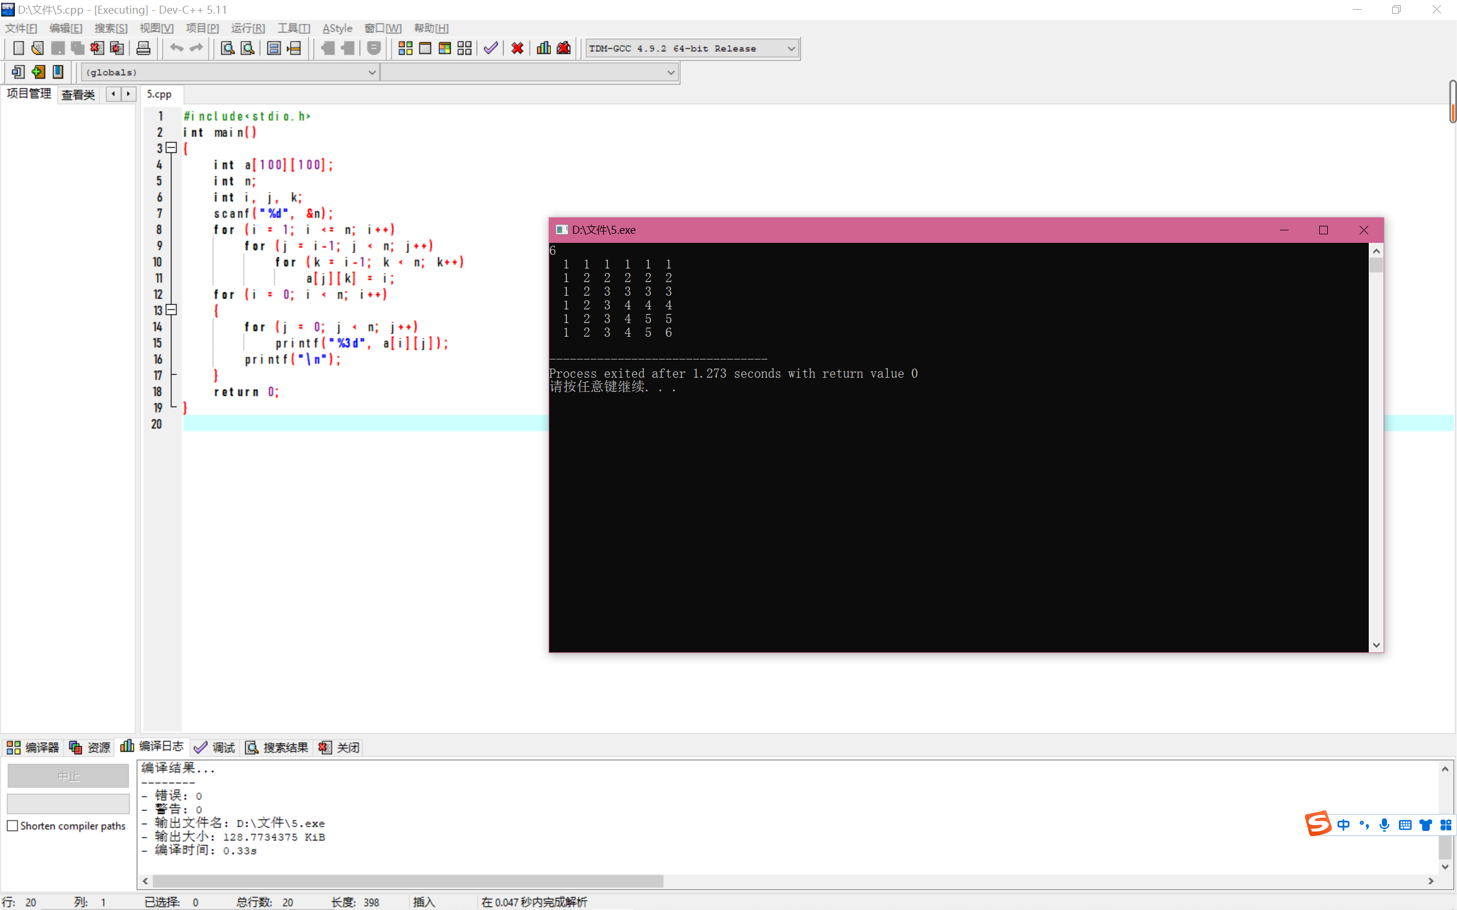Click the Debug checkmark icon
Screen dimensions: 1457x910
(x=491, y=48)
